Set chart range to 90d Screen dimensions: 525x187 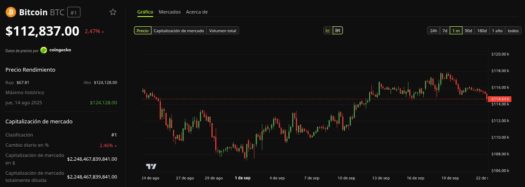[x=468, y=31]
